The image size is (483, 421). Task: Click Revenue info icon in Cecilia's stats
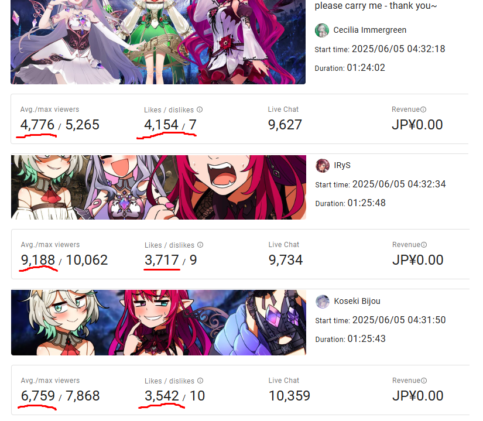pyautogui.click(x=423, y=109)
